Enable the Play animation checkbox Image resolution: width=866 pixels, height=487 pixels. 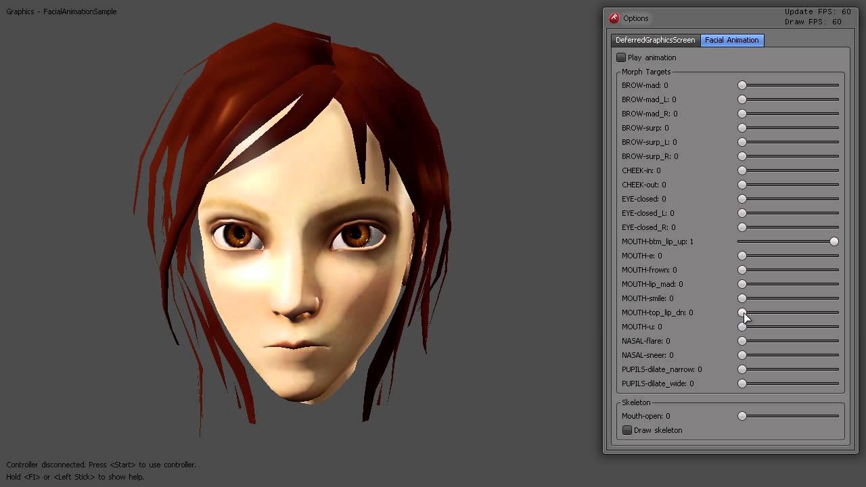[x=621, y=57]
